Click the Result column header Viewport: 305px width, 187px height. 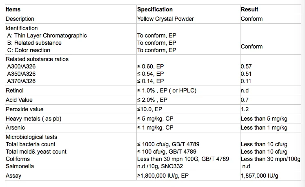click(249, 9)
